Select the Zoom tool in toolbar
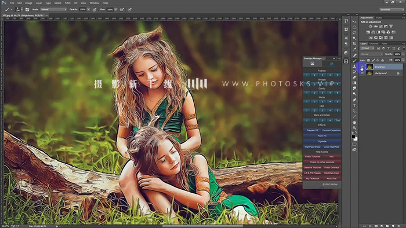This screenshot has width=406, height=228. pyautogui.click(x=354, y=128)
